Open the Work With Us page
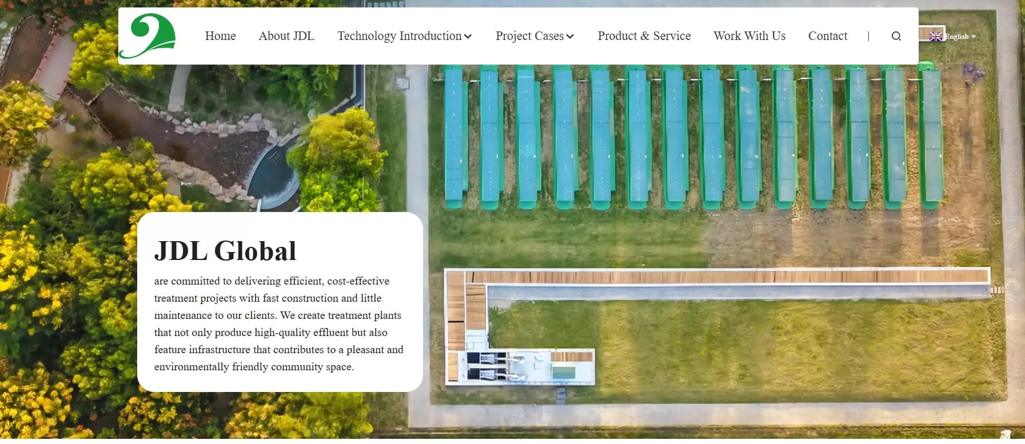 [x=749, y=36]
